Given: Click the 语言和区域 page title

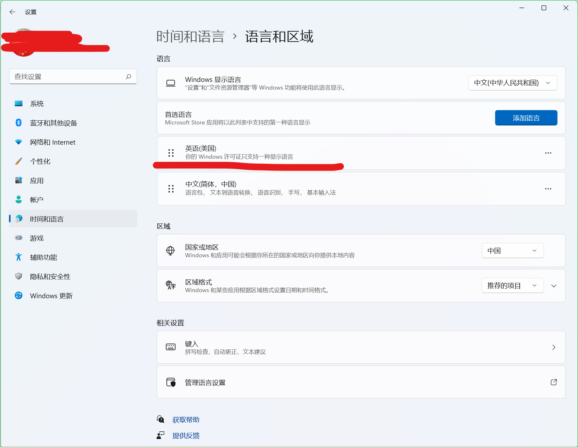Looking at the screenshot, I should pyautogui.click(x=279, y=36).
